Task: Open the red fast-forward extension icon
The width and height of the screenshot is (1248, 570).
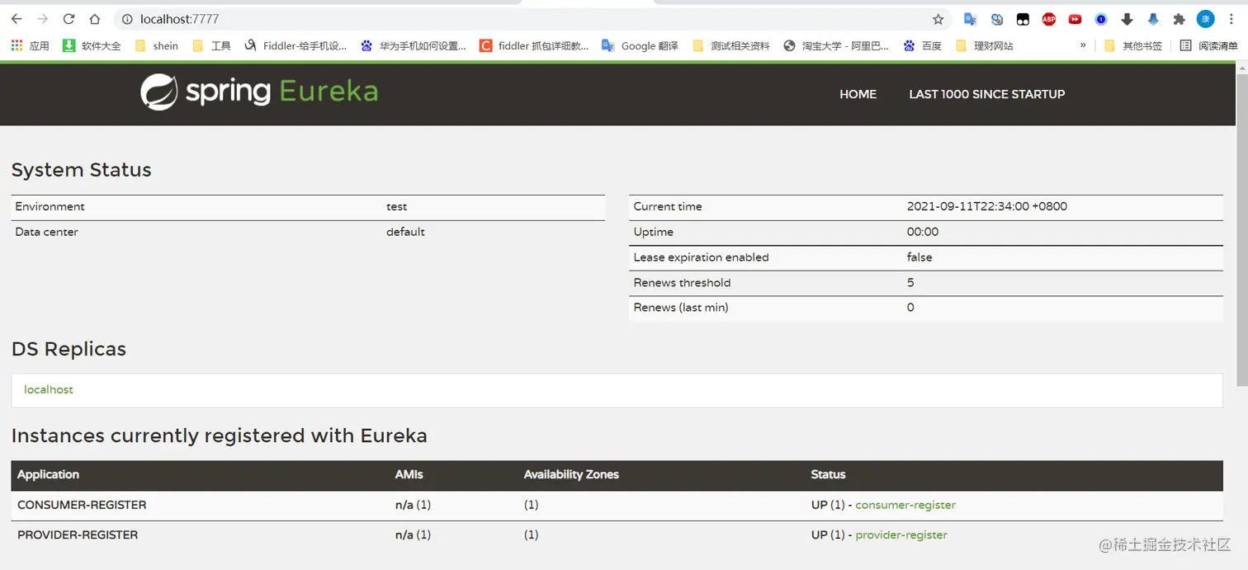Action: pyautogui.click(x=1075, y=19)
